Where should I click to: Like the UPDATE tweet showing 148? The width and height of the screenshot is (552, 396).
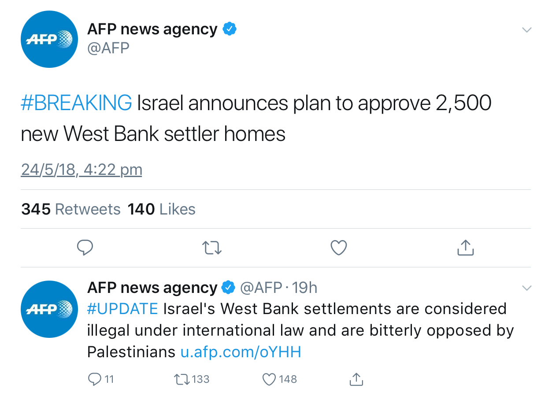280,379
